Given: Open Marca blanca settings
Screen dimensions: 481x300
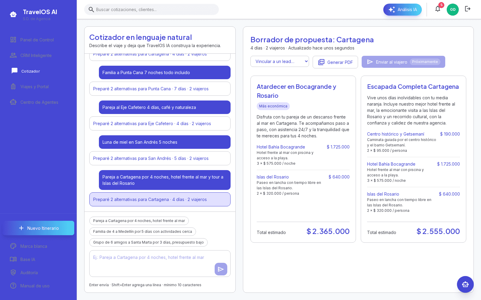Looking at the screenshot, I should [38, 246].
